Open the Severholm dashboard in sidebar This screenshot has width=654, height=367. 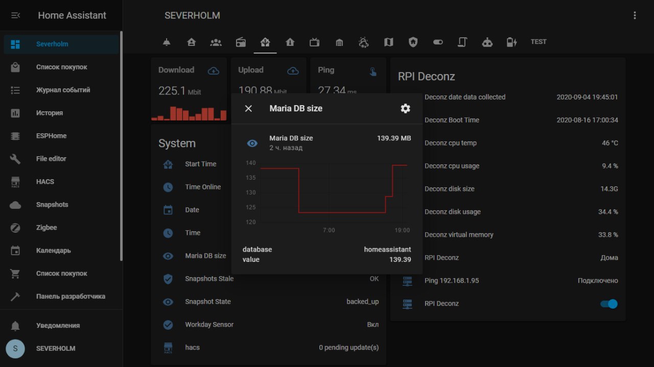pos(61,44)
